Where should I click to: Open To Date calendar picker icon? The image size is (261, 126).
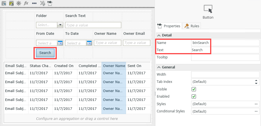[x=89, y=43]
